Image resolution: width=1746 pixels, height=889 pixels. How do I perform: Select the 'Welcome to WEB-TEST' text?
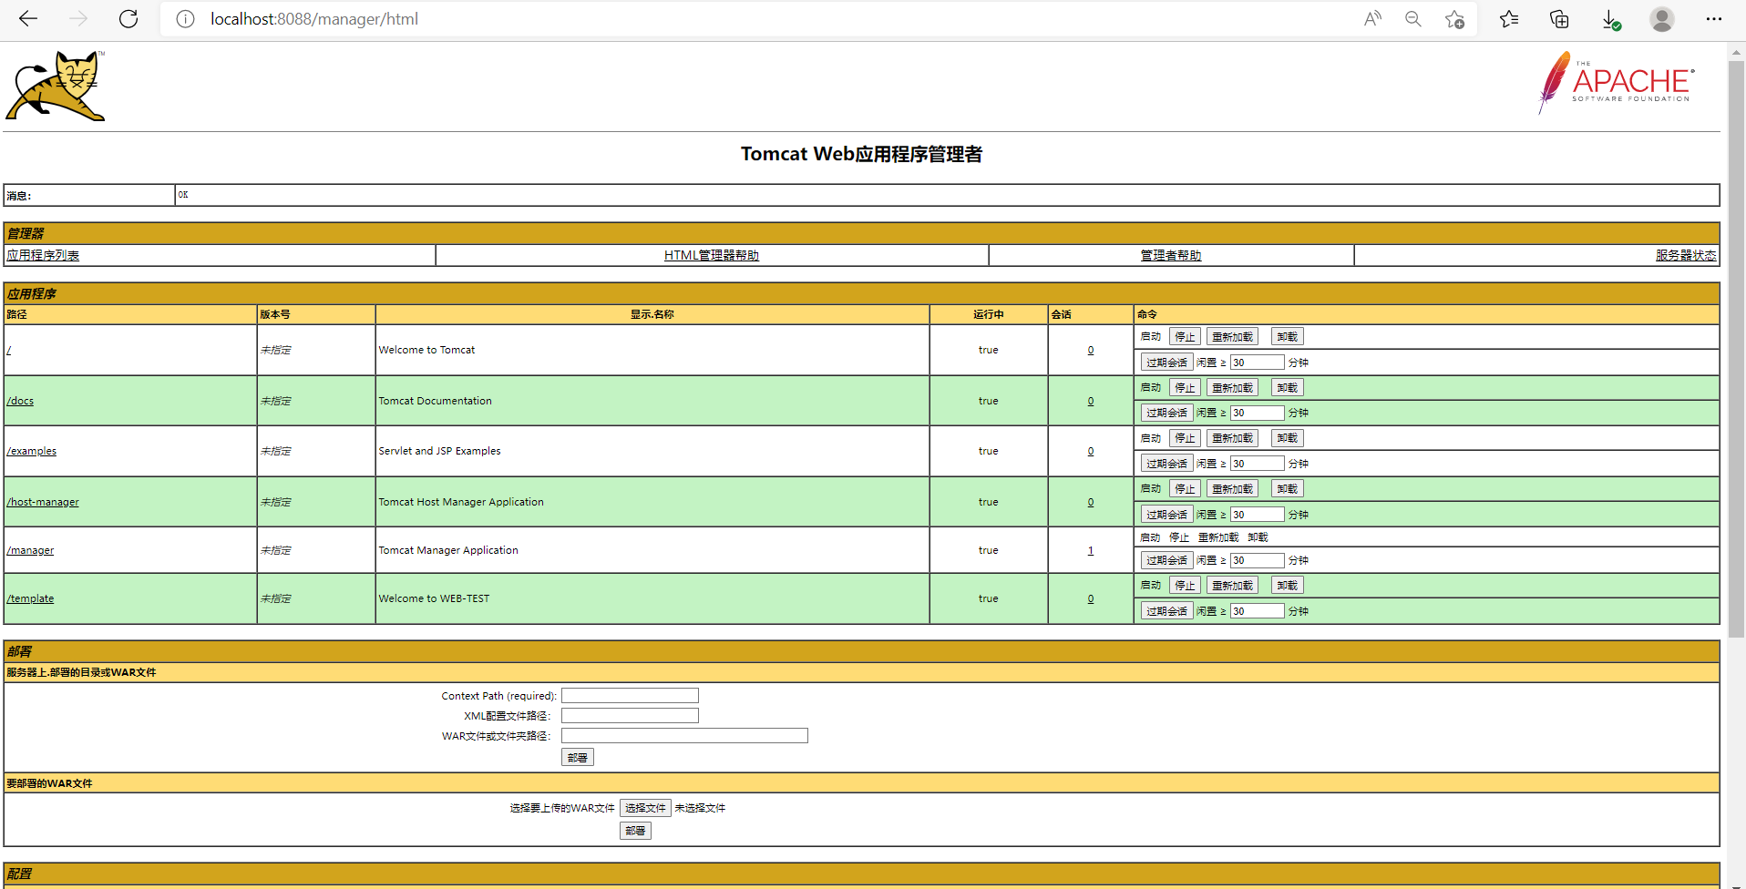pos(434,598)
